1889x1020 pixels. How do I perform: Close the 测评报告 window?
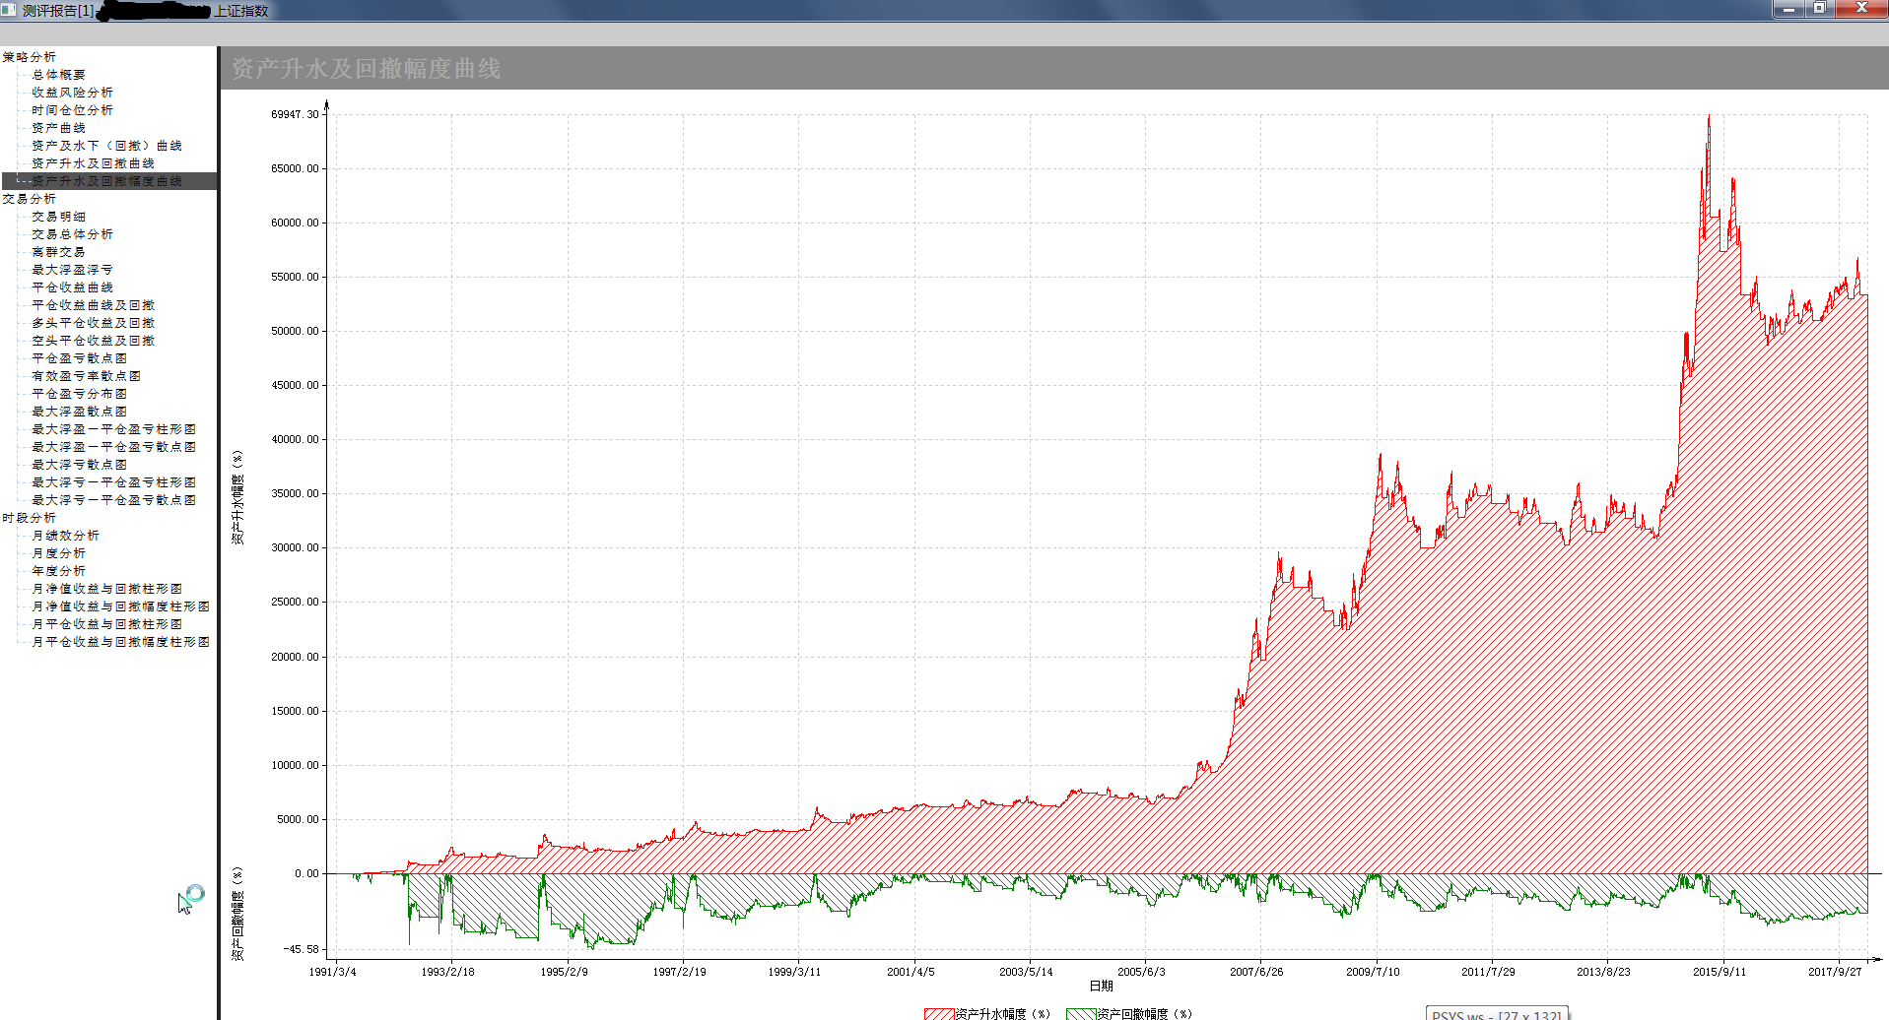1860,9
